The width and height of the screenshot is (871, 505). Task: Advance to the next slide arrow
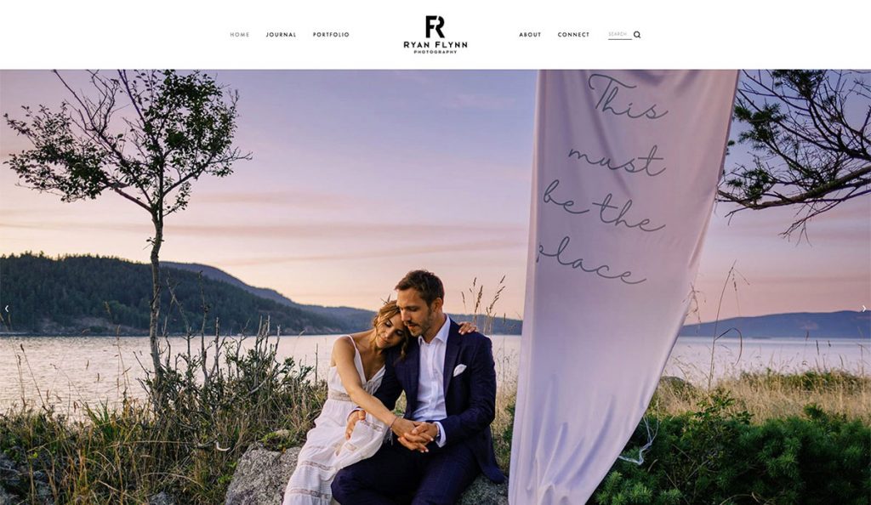tap(864, 309)
